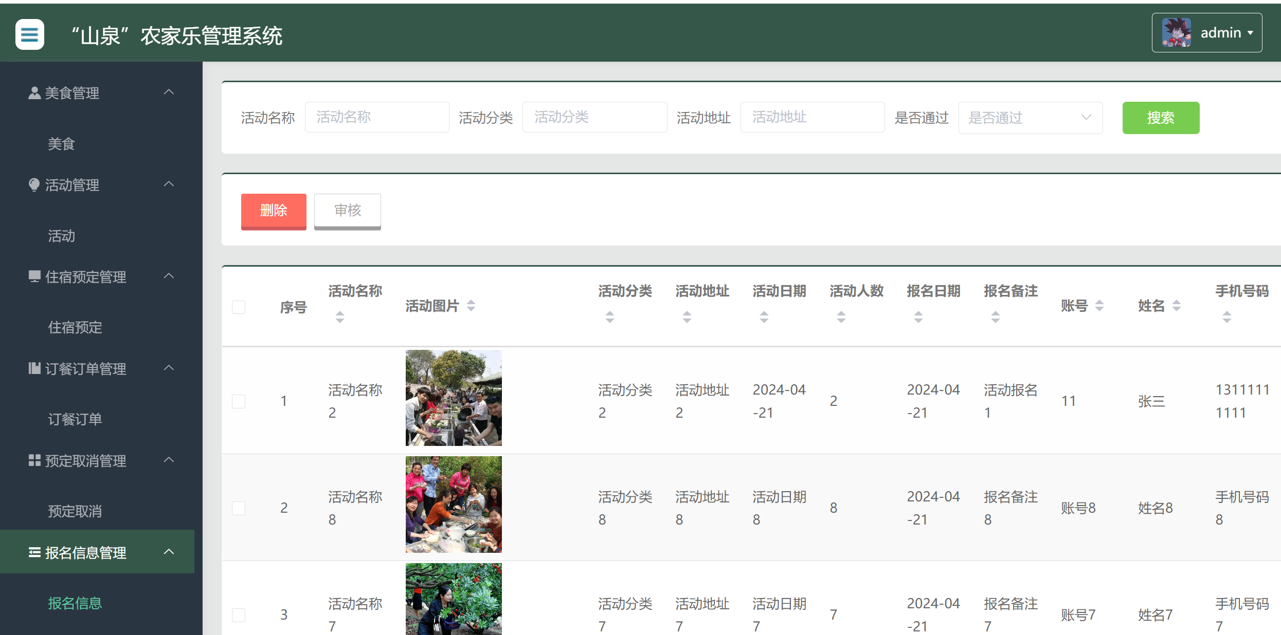Open the berry-picking photo in row 3
The height and width of the screenshot is (635, 1281).
[454, 599]
